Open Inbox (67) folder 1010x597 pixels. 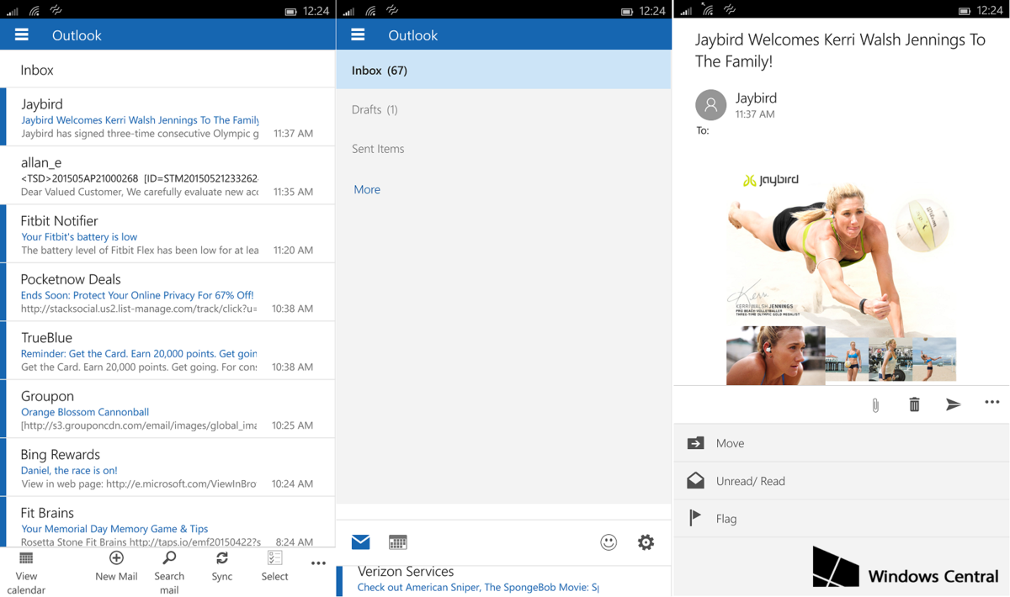click(x=503, y=71)
